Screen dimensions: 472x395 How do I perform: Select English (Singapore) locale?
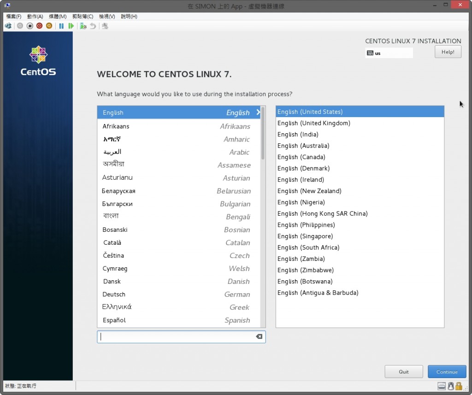(x=360, y=236)
